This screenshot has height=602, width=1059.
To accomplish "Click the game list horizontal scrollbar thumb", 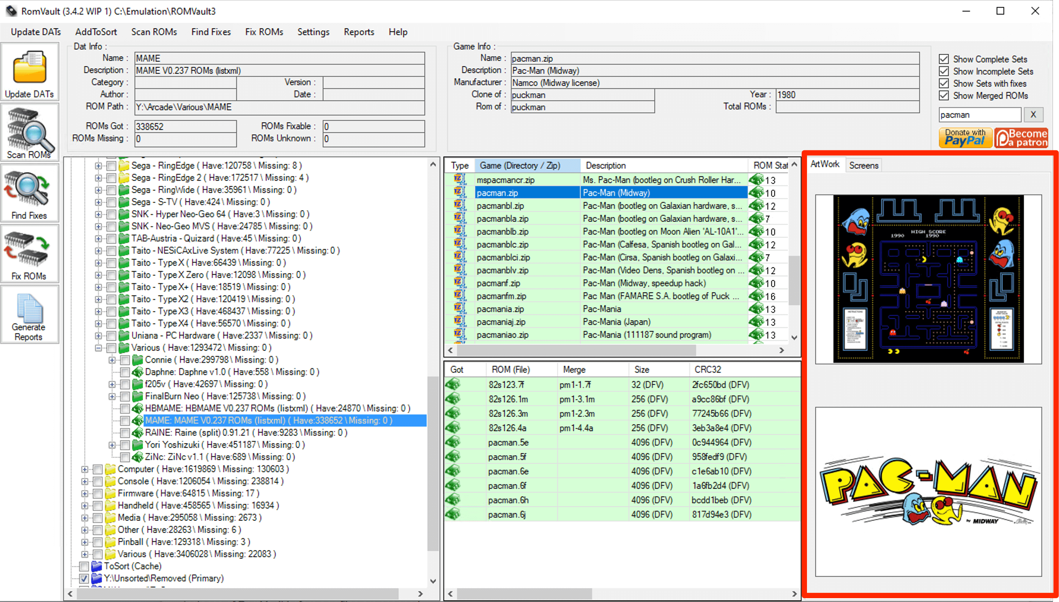I will [x=576, y=350].
